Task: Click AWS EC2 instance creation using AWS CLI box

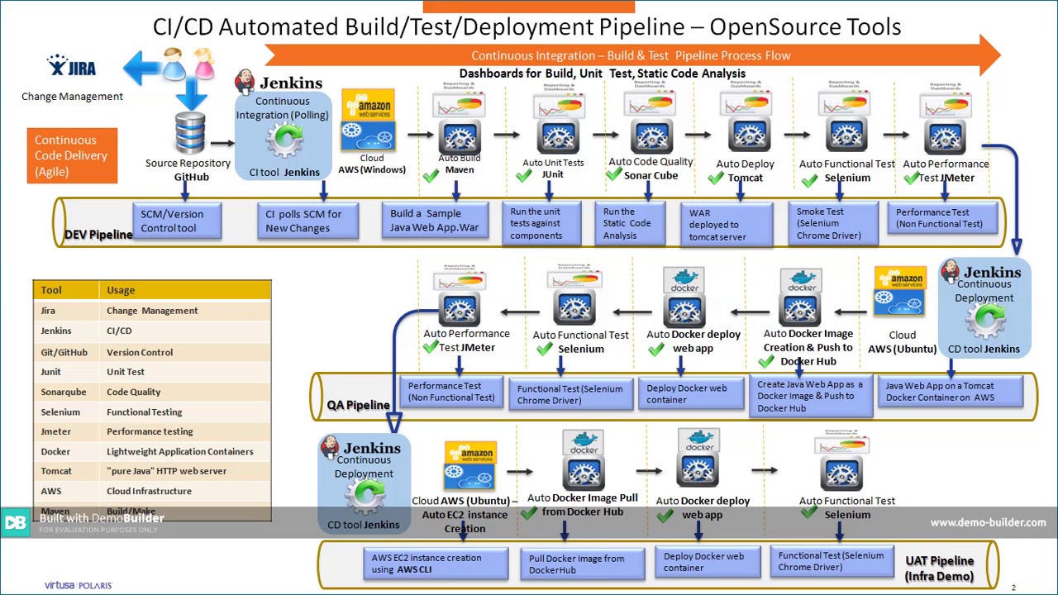Action: pyautogui.click(x=436, y=563)
